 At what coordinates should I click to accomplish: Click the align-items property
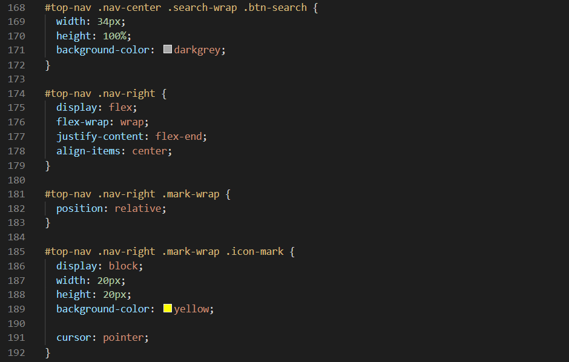(x=88, y=151)
